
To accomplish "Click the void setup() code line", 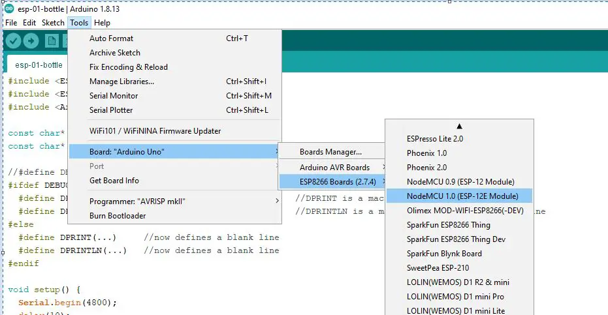I will pyautogui.click(x=44, y=290).
